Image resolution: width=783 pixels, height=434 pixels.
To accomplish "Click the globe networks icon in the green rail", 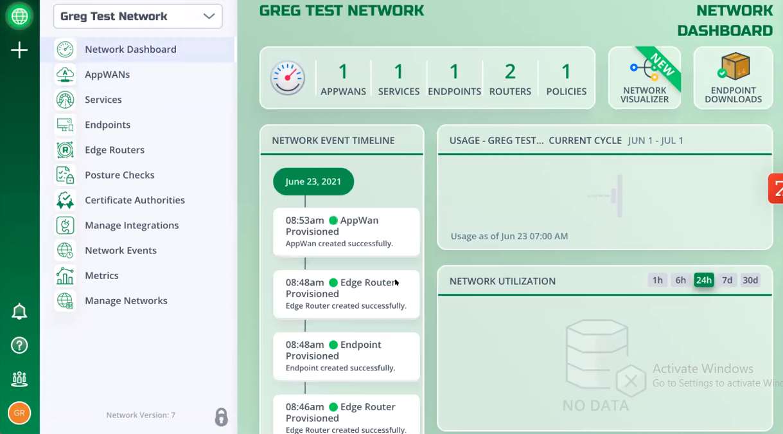I will 19,16.
